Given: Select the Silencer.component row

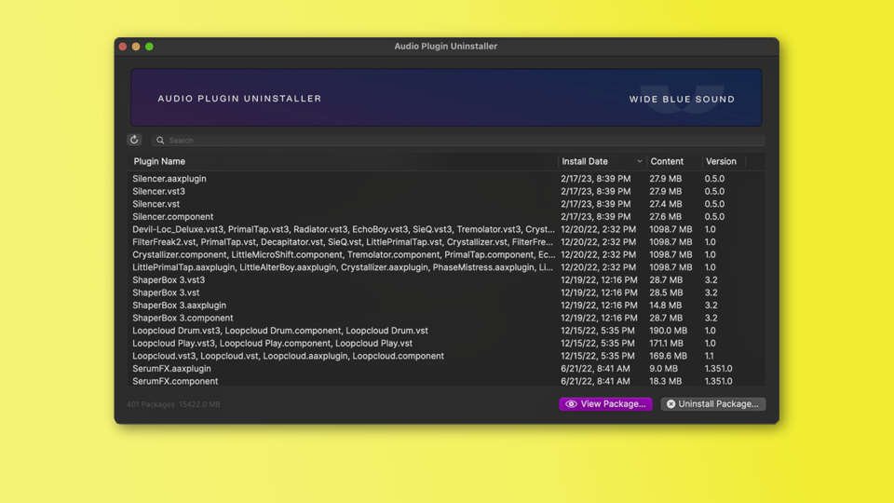Looking at the screenshot, I should click(446, 217).
